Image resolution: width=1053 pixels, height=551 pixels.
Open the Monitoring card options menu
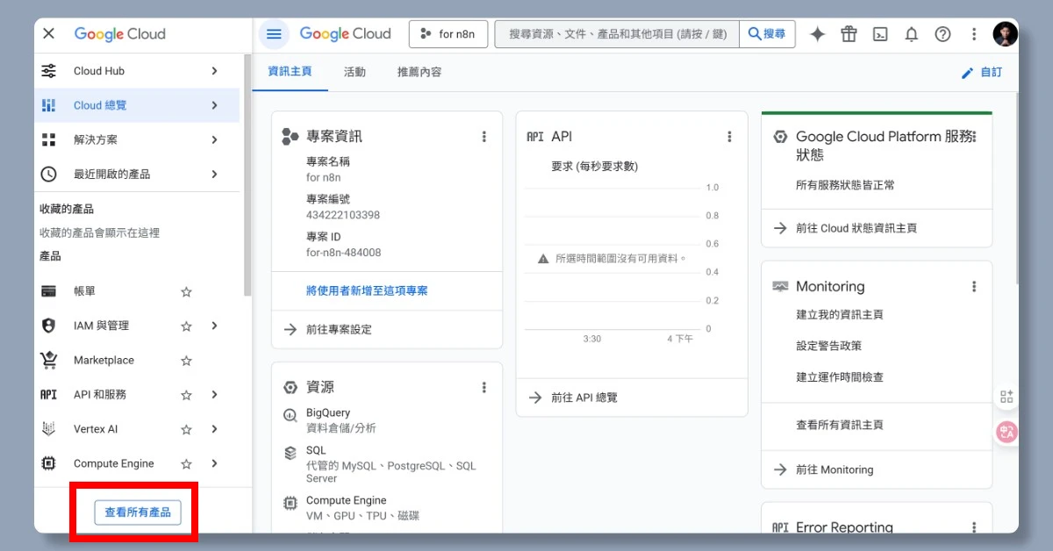(x=973, y=287)
